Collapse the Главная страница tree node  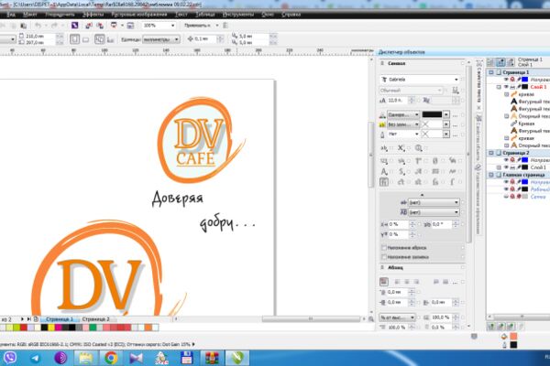491,175
